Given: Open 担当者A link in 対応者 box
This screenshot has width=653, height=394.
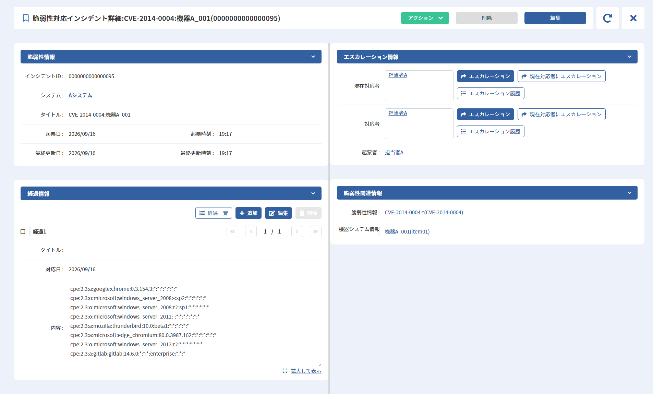Looking at the screenshot, I should tap(398, 113).
